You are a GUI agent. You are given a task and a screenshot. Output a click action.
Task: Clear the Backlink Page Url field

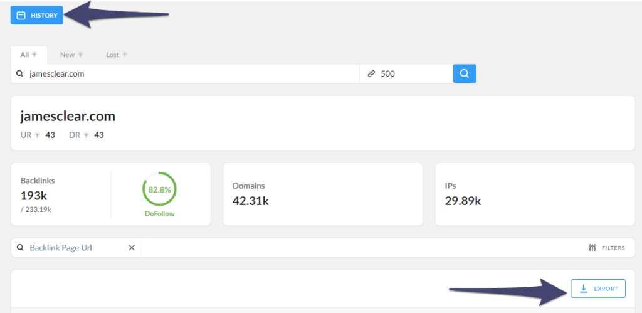(132, 247)
